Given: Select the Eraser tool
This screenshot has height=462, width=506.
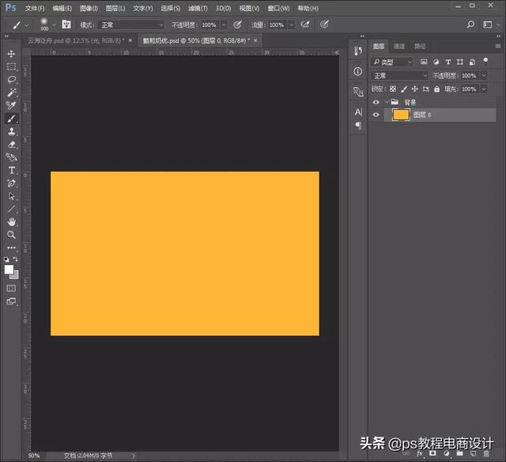Looking at the screenshot, I should (x=11, y=144).
